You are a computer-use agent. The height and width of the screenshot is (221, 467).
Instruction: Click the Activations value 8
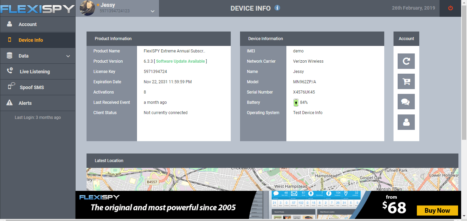[x=145, y=92]
